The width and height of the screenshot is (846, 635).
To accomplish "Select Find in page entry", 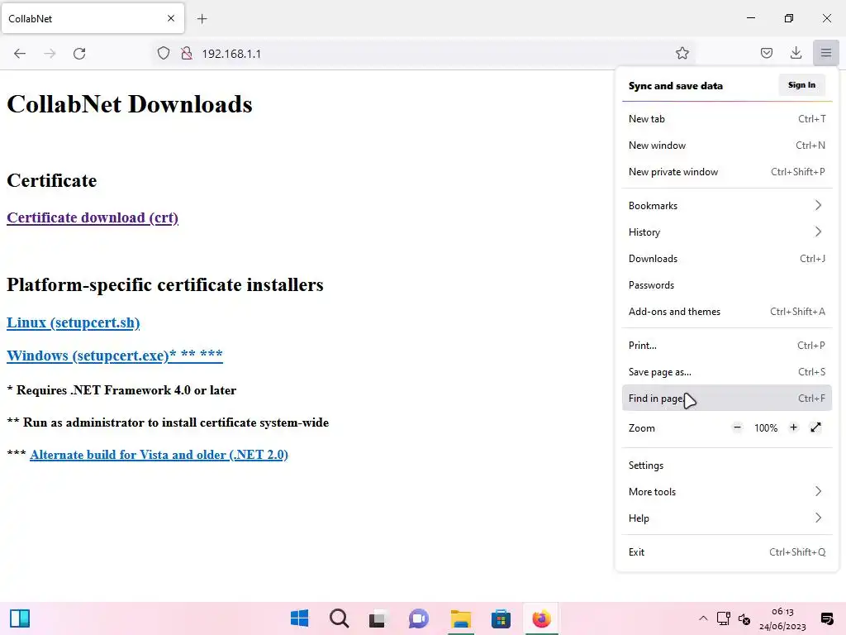I will (x=727, y=399).
